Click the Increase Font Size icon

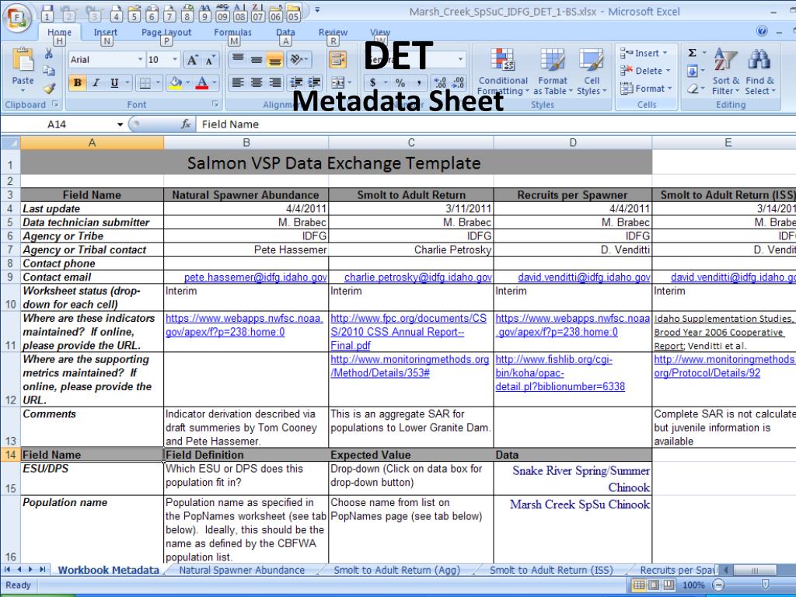click(x=193, y=61)
